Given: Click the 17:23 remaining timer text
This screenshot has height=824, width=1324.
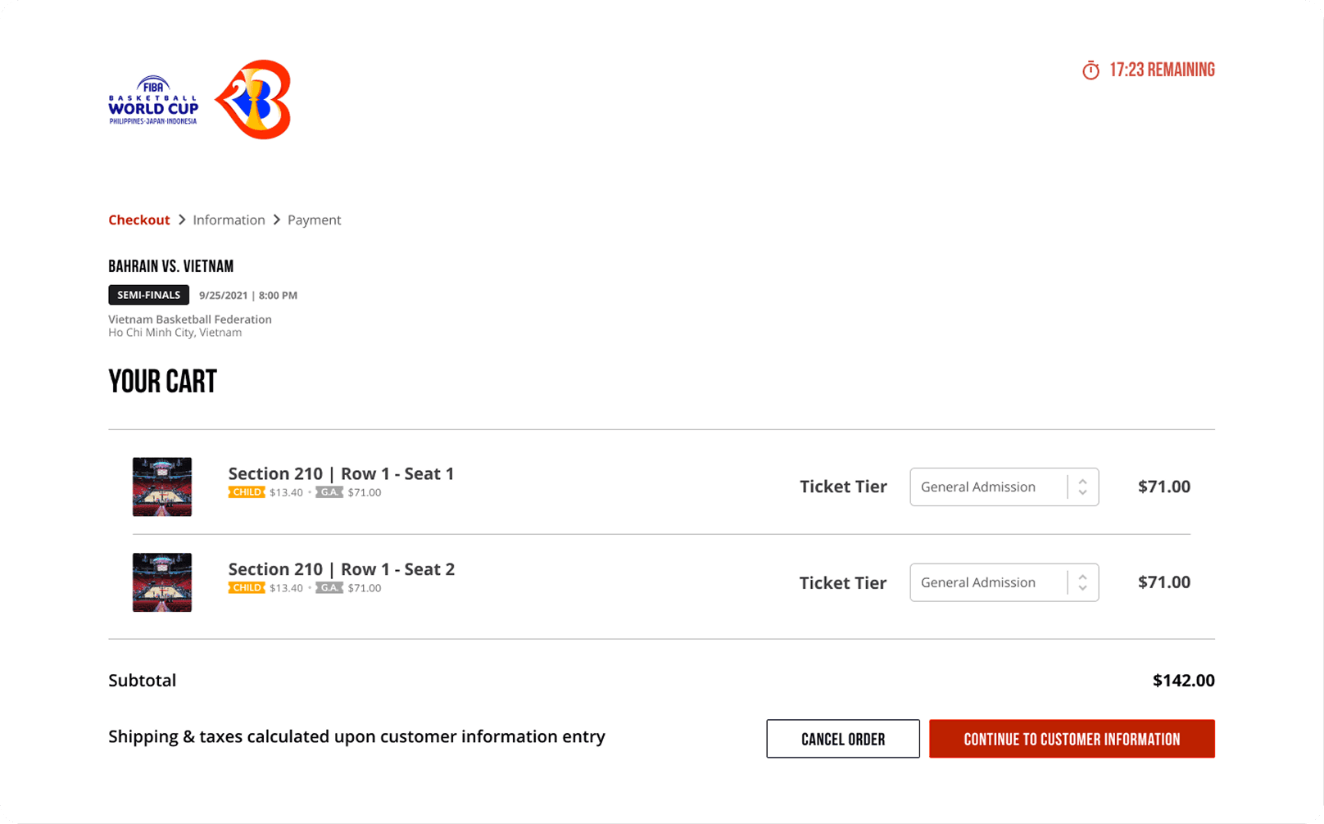Looking at the screenshot, I should tap(1162, 70).
